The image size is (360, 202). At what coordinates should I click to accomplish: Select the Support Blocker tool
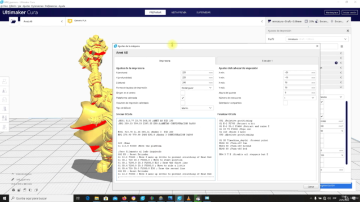pyautogui.click(x=4, y=127)
